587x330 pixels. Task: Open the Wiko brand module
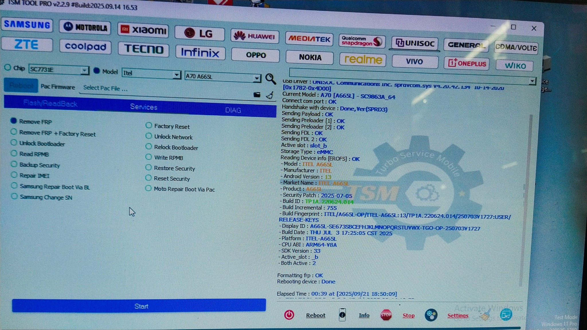pyautogui.click(x=515, y=66)
